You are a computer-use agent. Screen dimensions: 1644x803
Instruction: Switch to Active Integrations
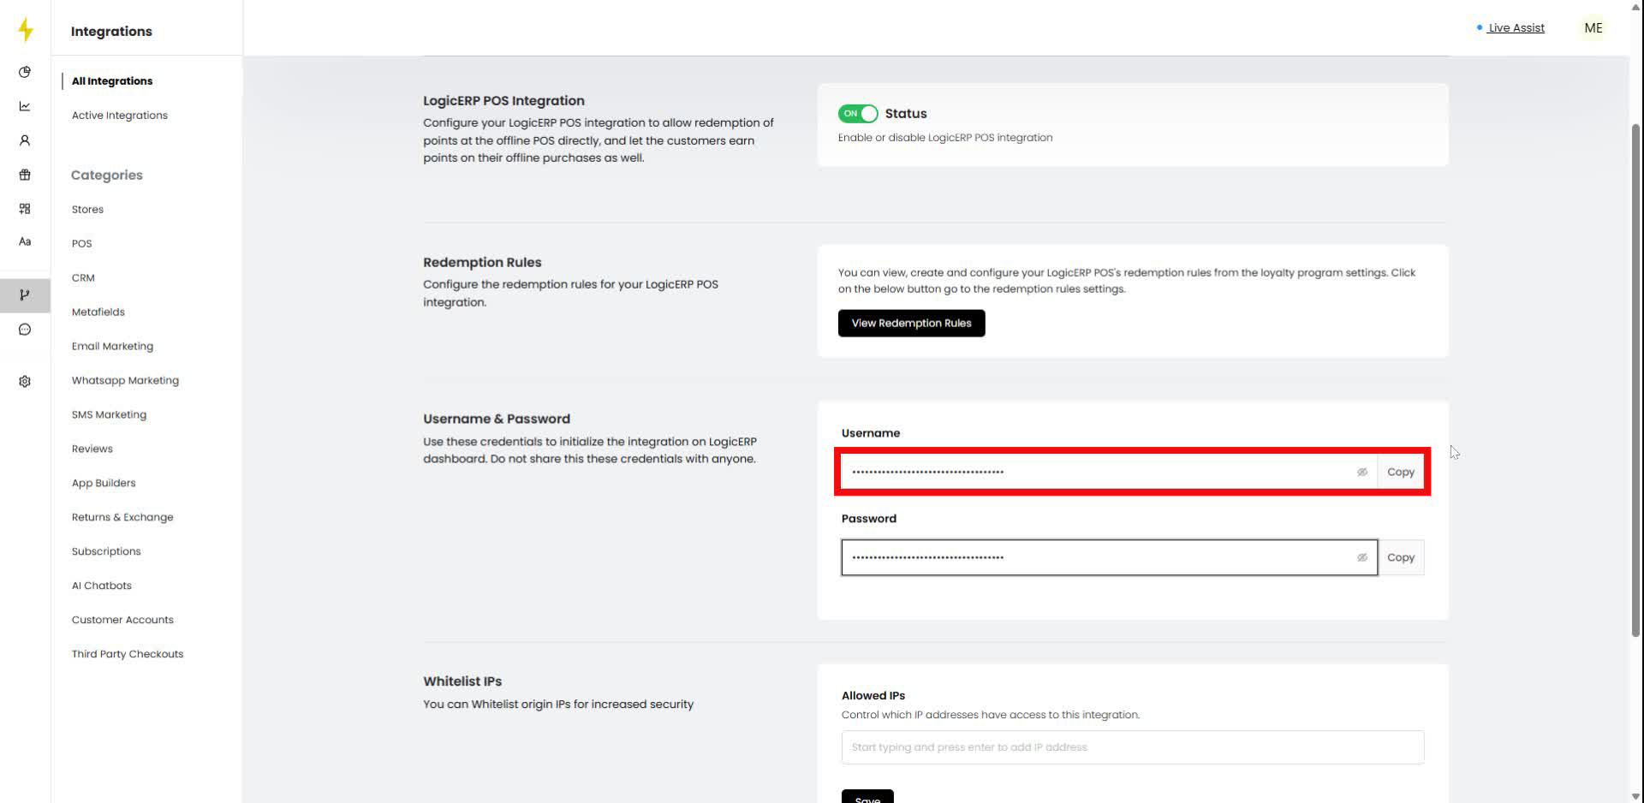point(119,115)
